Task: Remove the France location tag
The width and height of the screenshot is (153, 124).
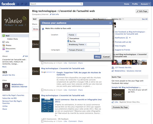Action: pyautogui.click(x=76, y=35)
